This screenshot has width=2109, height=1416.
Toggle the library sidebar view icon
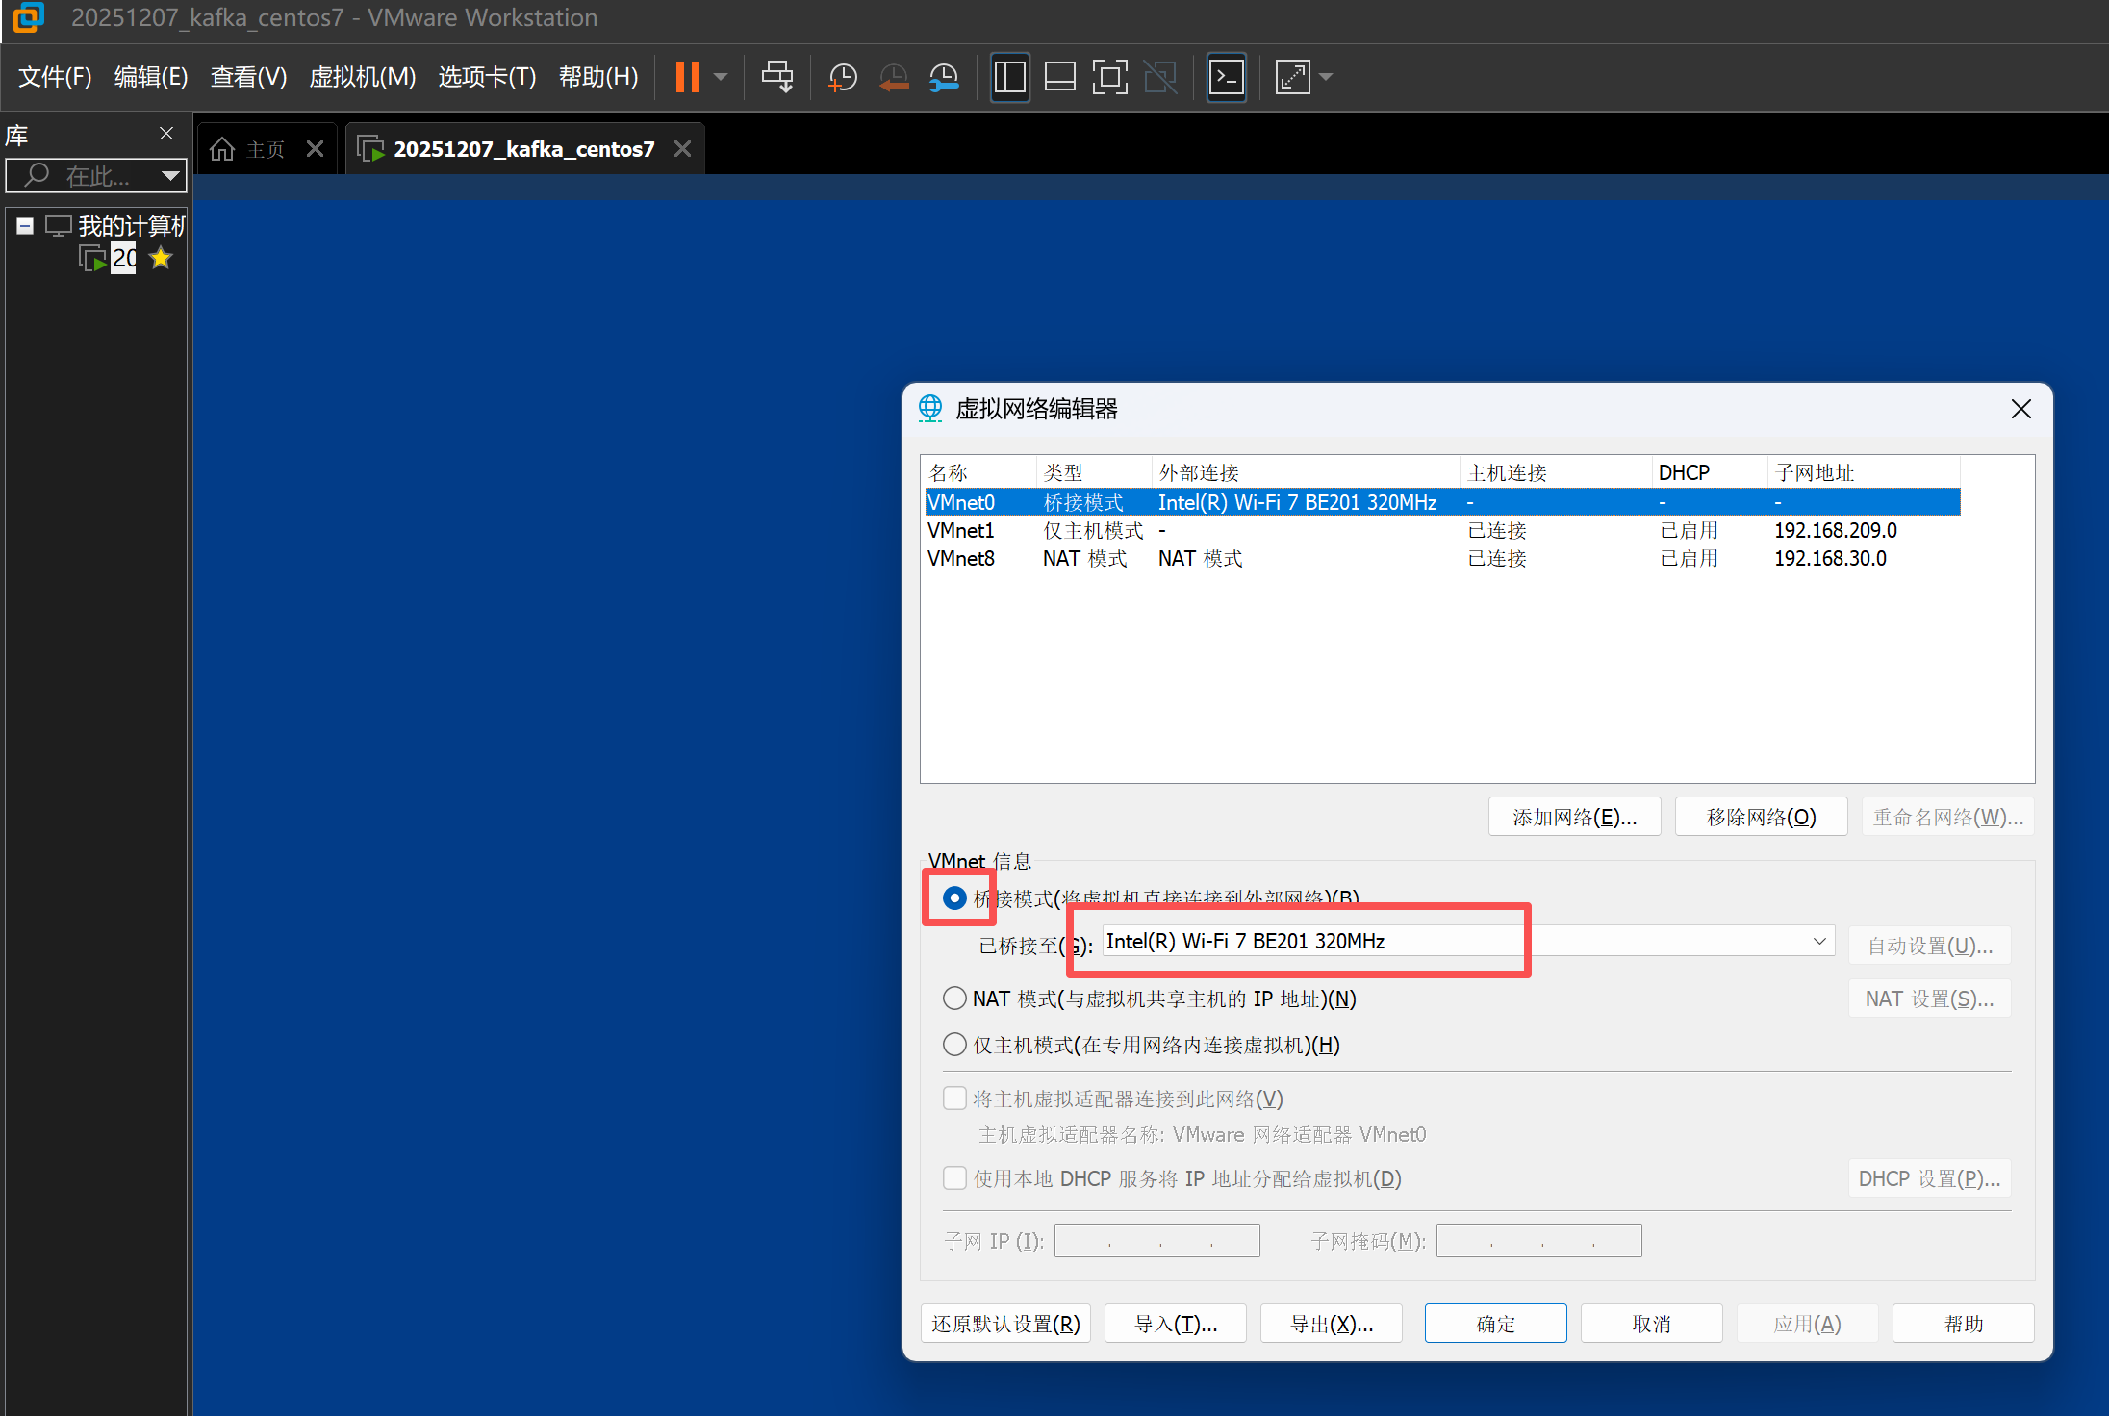pos(1009,77)
